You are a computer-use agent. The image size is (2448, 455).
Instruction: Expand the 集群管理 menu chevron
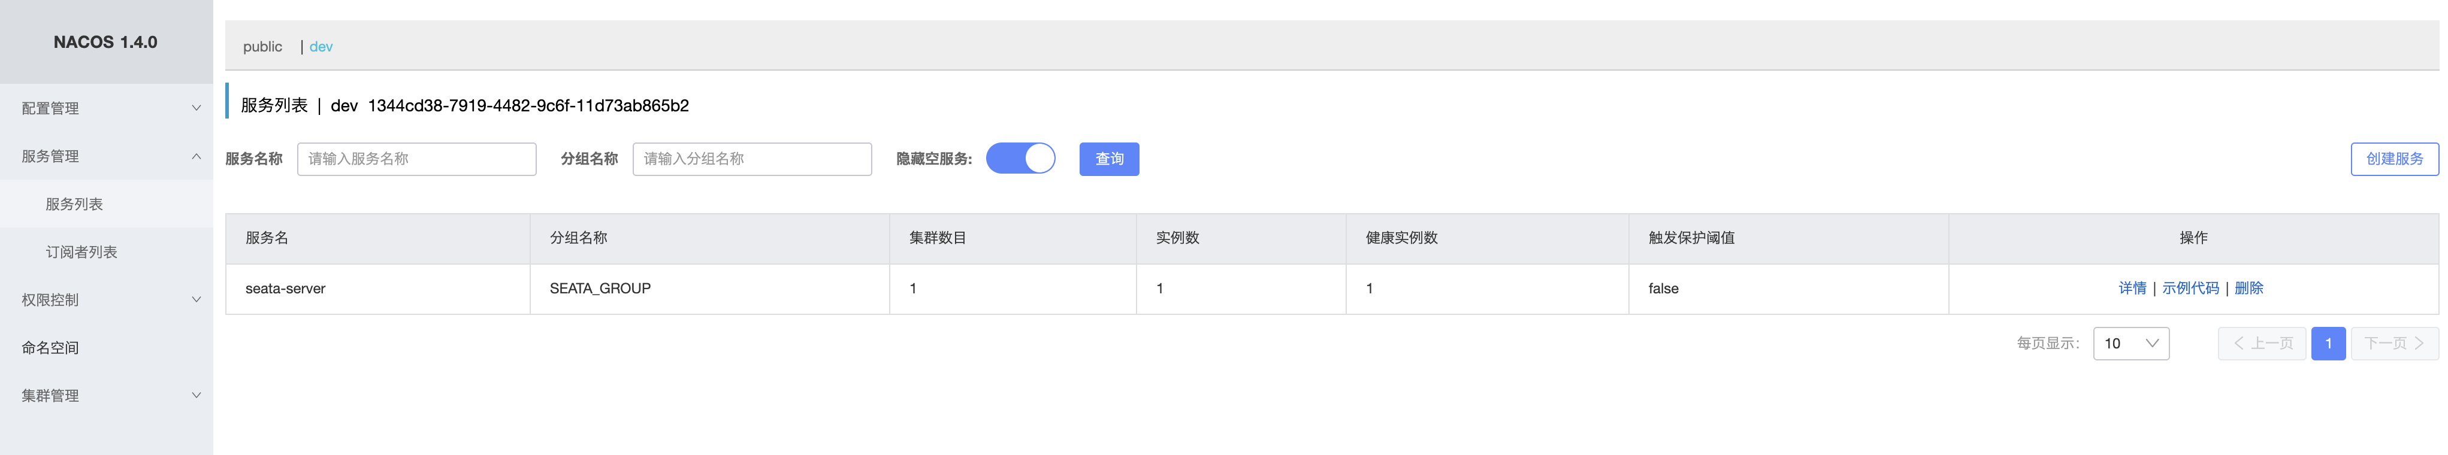[196, 395]
